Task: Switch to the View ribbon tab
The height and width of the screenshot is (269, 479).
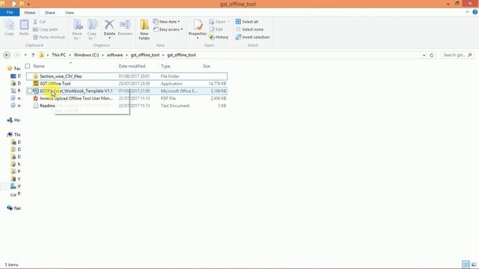Action: [x=70, y=13]
